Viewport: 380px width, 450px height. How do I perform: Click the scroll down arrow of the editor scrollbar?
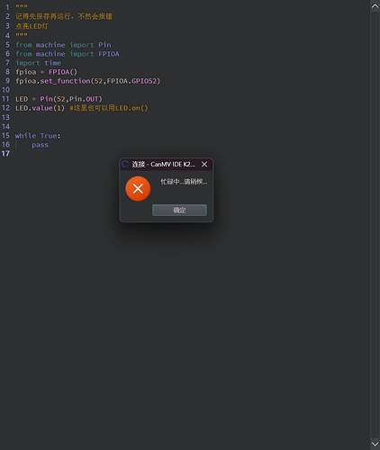coord(375,444)
